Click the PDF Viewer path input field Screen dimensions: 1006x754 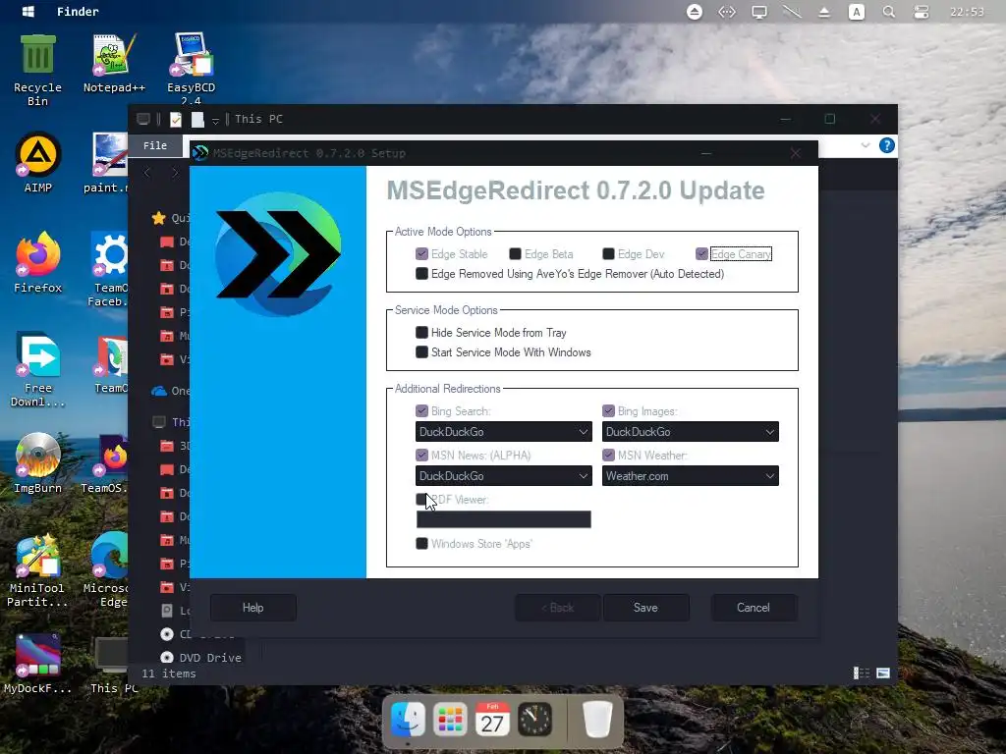504,519
